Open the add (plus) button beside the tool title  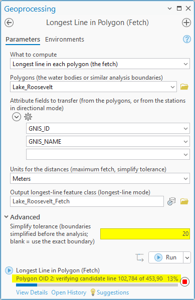coord(186,23)
